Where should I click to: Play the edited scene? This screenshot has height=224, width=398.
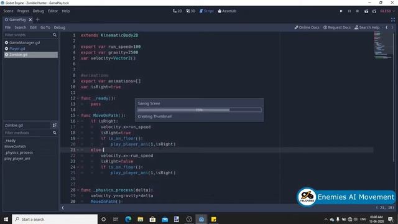coord(366,11)
